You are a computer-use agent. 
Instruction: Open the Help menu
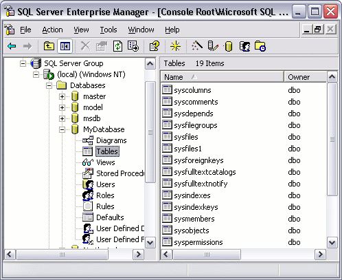coord(172,30)
